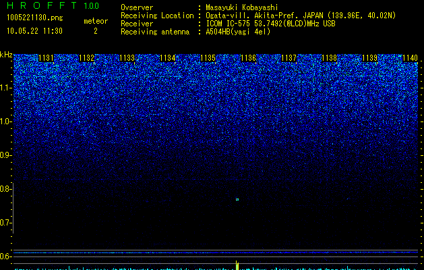Click the Receiving antenna label

click(x=155, y=32)
